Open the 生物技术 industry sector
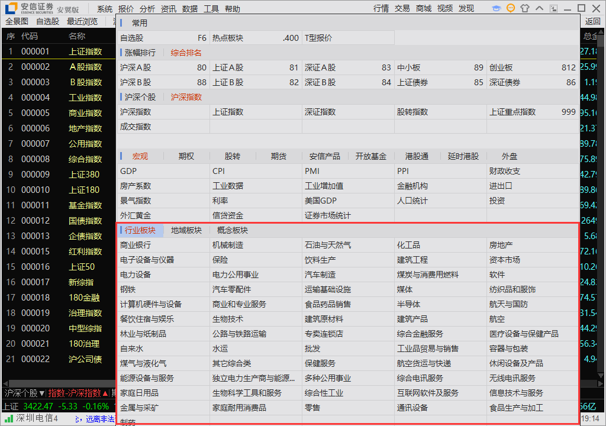The height and width of the screenshot is (426, 606). click(256, 319)
